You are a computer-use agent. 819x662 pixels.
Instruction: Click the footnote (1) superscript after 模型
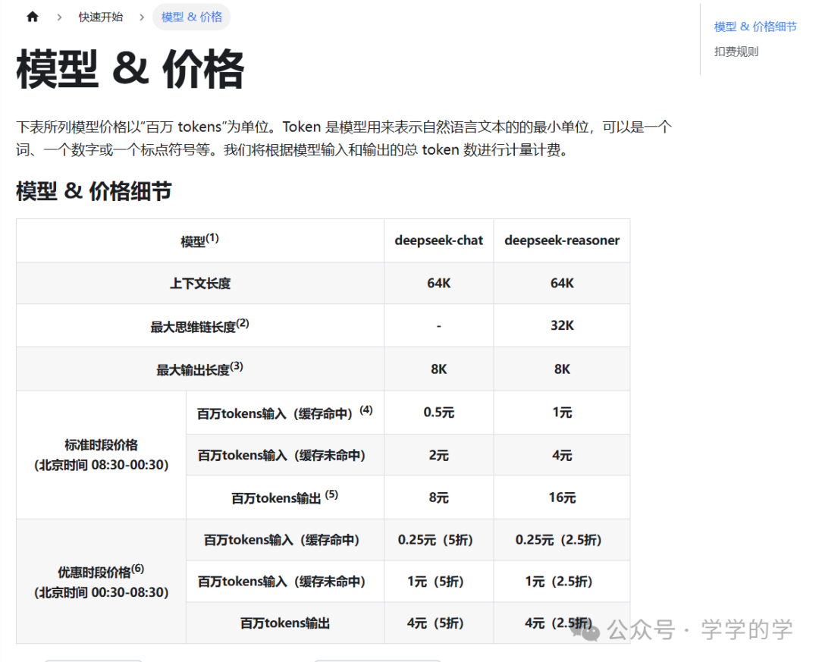point(212,238)
